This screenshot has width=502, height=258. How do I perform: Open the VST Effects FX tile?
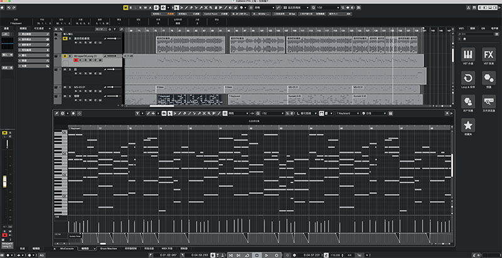(489, 55)
